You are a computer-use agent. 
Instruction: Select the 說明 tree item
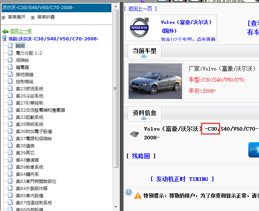20,46
